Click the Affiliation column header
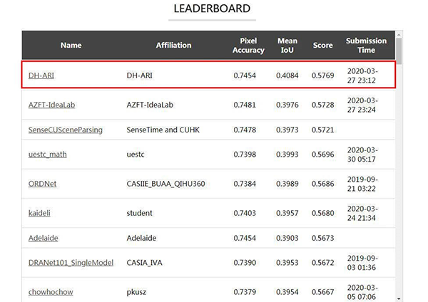 tap(173, 46)
